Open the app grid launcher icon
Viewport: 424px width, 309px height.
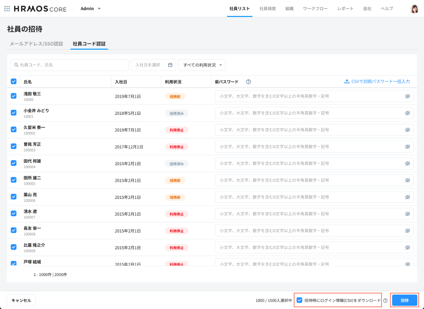7,9
